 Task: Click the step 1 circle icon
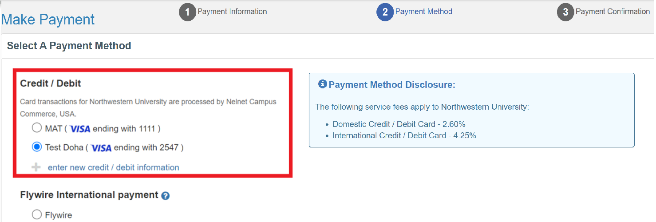click(187, 12)
